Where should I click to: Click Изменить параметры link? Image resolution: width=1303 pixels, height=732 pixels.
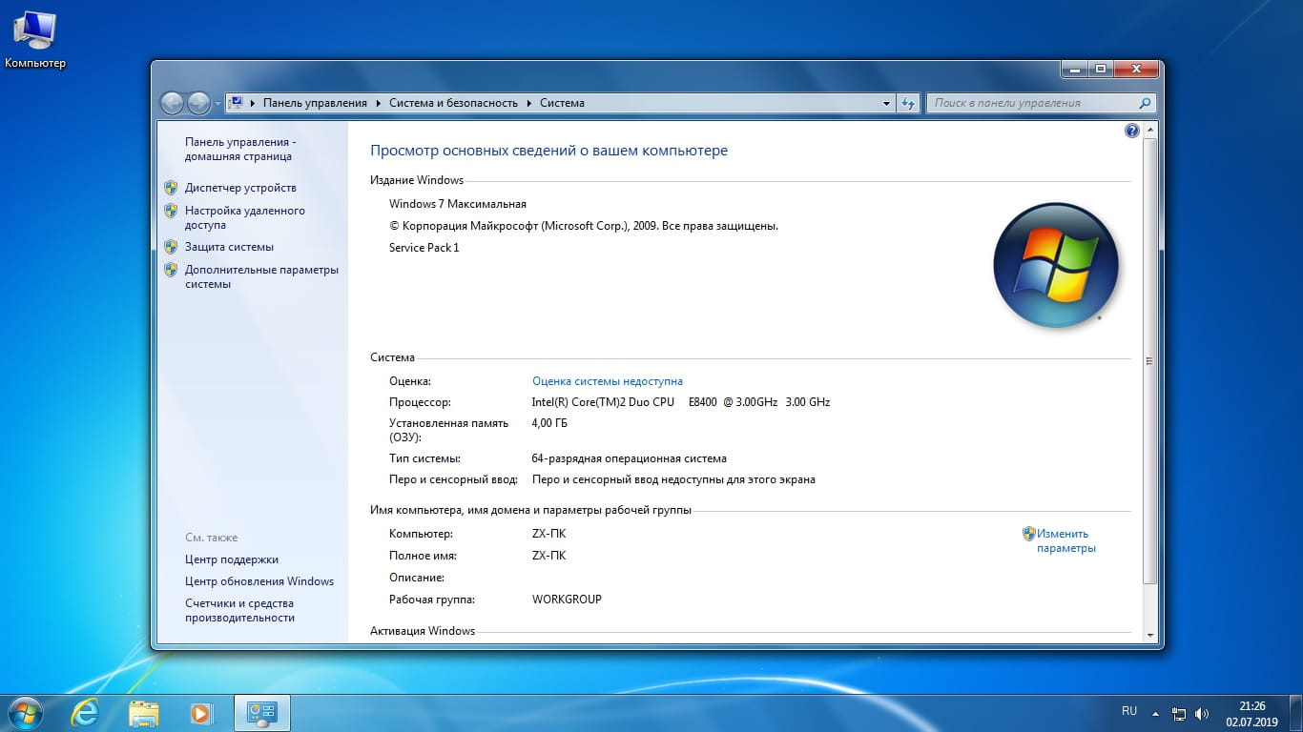point(1065,540)
